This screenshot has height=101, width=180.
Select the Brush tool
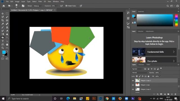3,27
